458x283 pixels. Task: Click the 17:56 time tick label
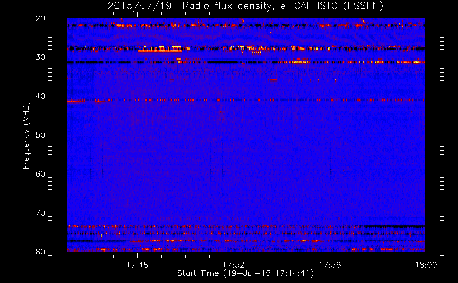[x=330, y=265]
